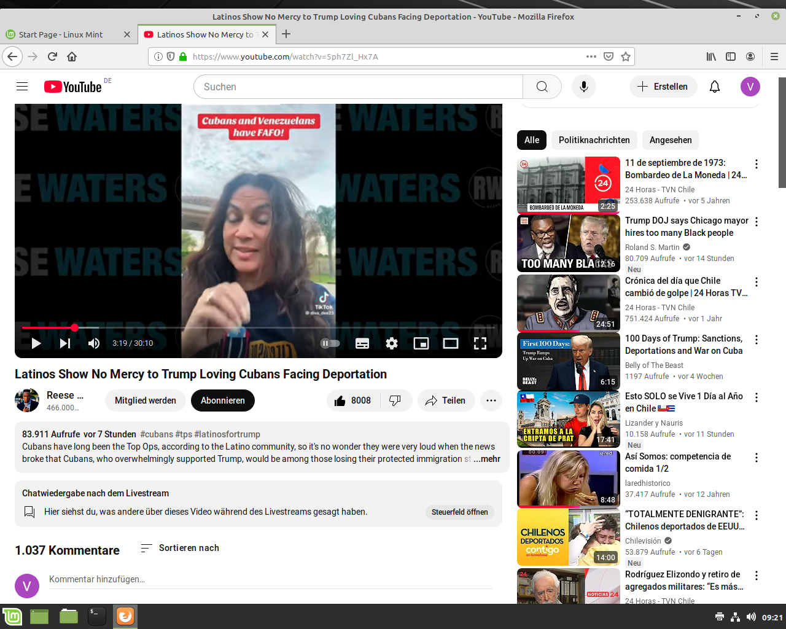This screenshot has width=786, height=629.
Task: Open the YouTube guide hamburger menu
Action: pyautogui.click(x=22, y=87)
